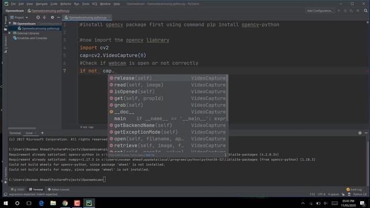Open File Explorer from taskbar
Screen dimensions: 370x208
point(53,203)
